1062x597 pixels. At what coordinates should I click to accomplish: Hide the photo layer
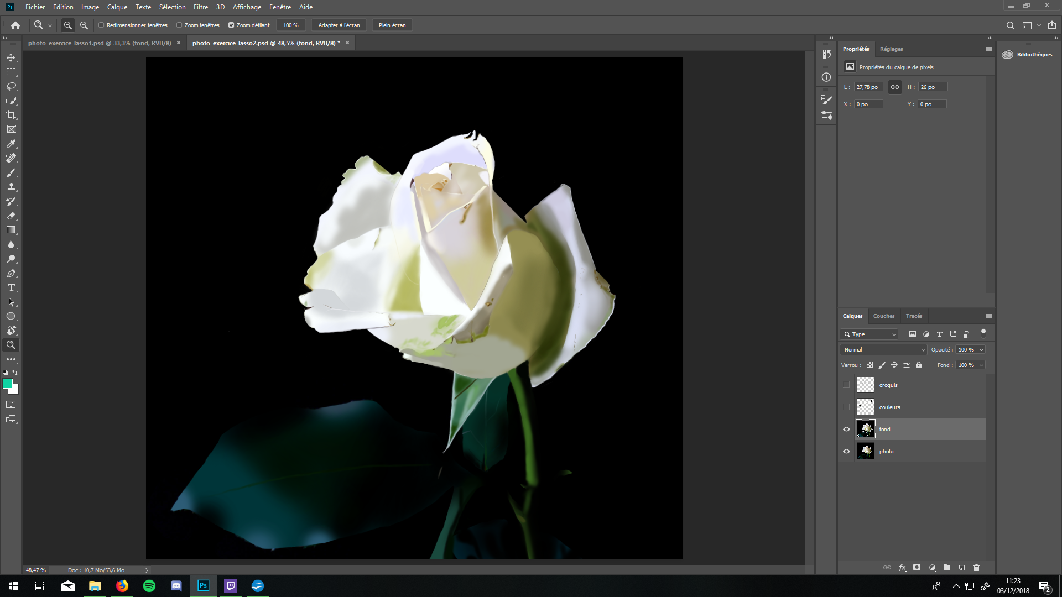point(846,452)
